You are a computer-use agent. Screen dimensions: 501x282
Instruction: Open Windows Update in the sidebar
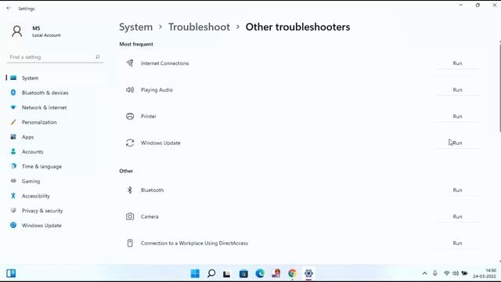tap(55, 225)
